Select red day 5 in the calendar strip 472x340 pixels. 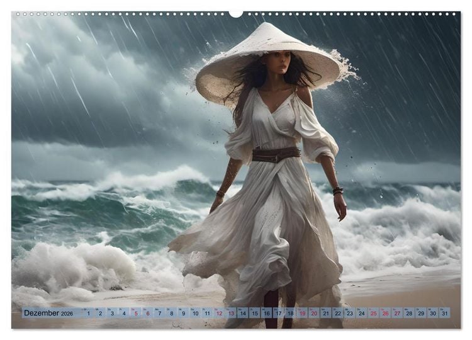click(136, 312)
